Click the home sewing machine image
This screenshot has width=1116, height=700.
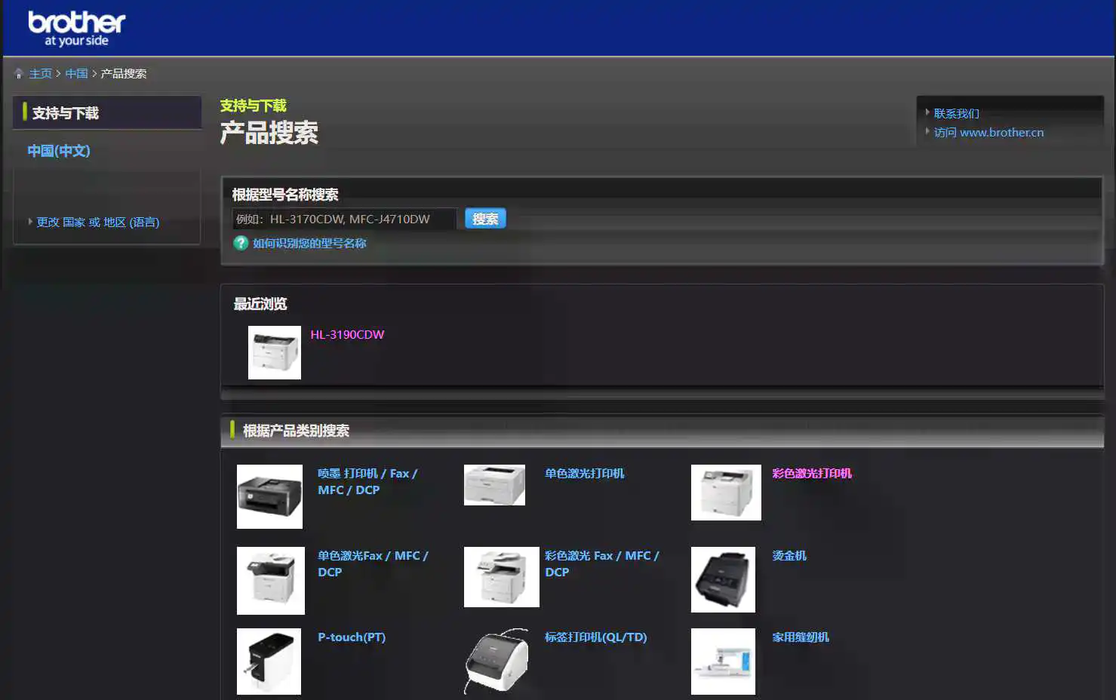723,662
